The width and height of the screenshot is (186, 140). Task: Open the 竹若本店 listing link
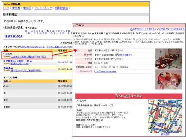click(8, 68)
